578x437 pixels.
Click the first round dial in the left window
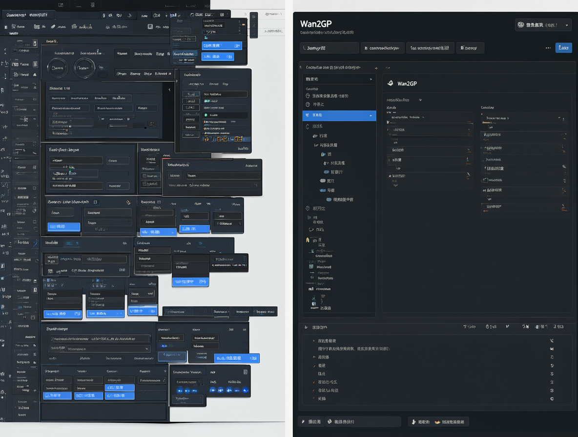[58, 68]
